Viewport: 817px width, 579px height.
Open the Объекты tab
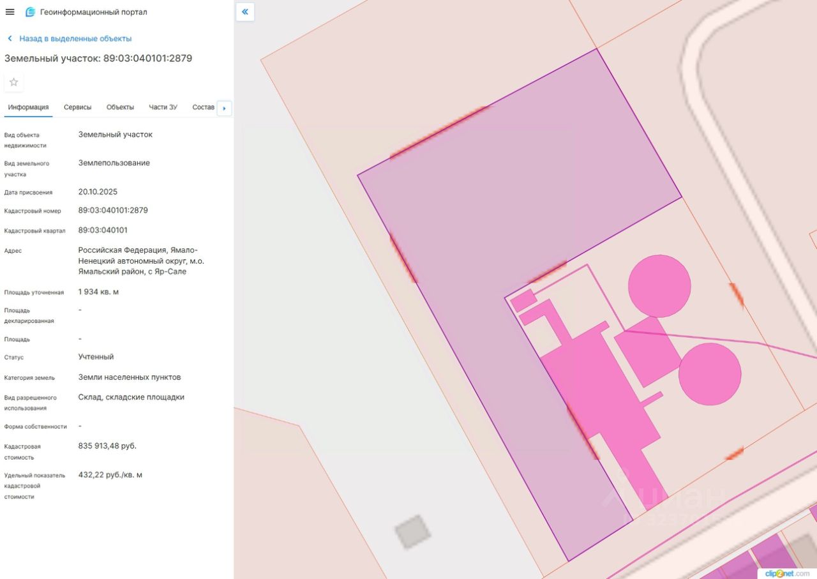click(121, 107)
